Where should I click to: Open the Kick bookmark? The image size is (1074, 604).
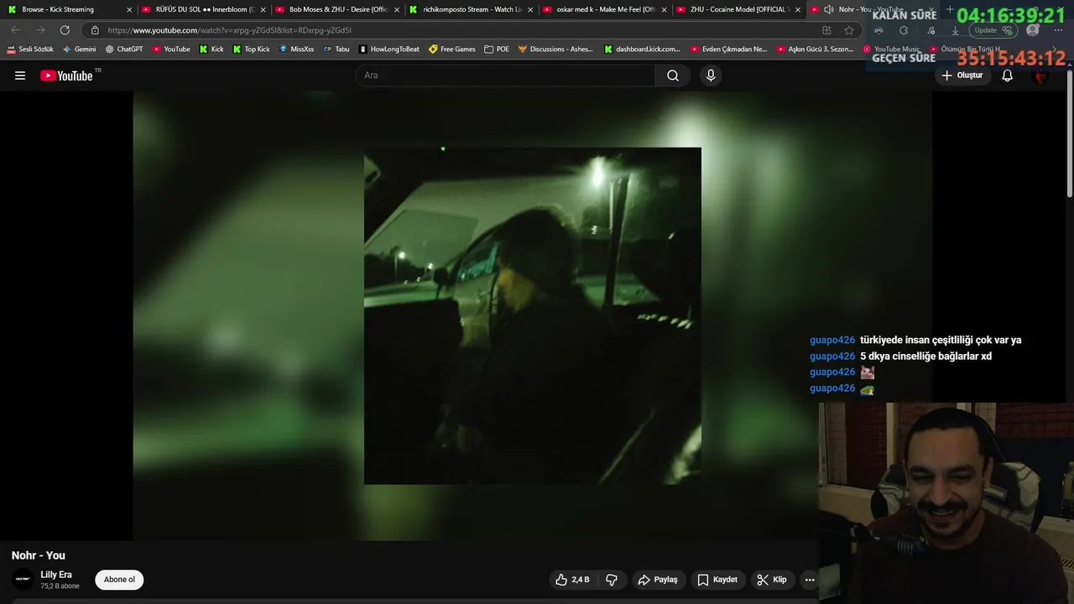pyautogui.click(x=211, y=49)
